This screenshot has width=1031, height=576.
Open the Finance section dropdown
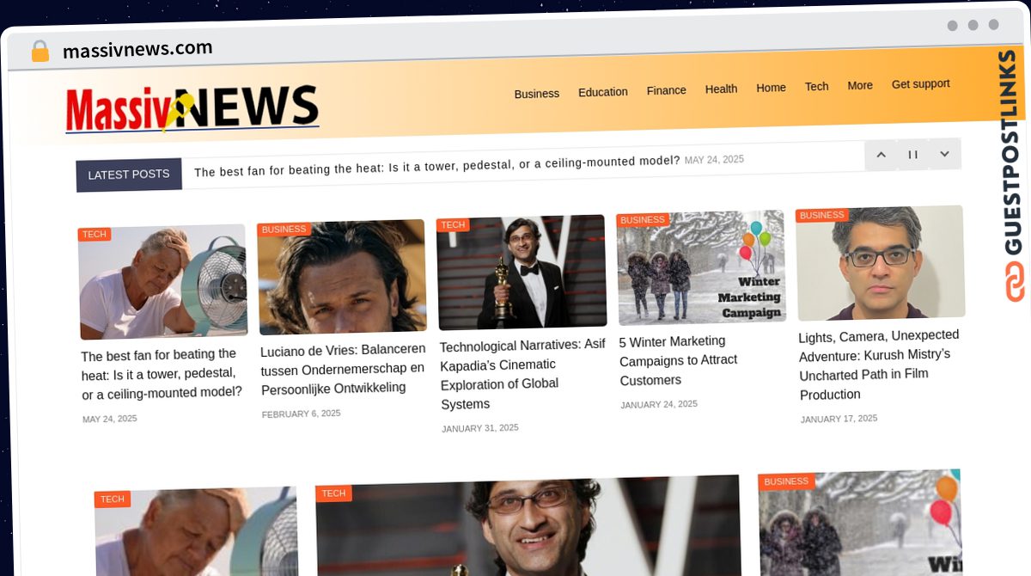point(667,89)
